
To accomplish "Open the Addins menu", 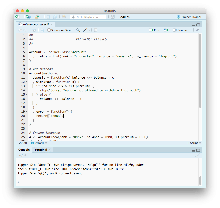I will 127,17.
